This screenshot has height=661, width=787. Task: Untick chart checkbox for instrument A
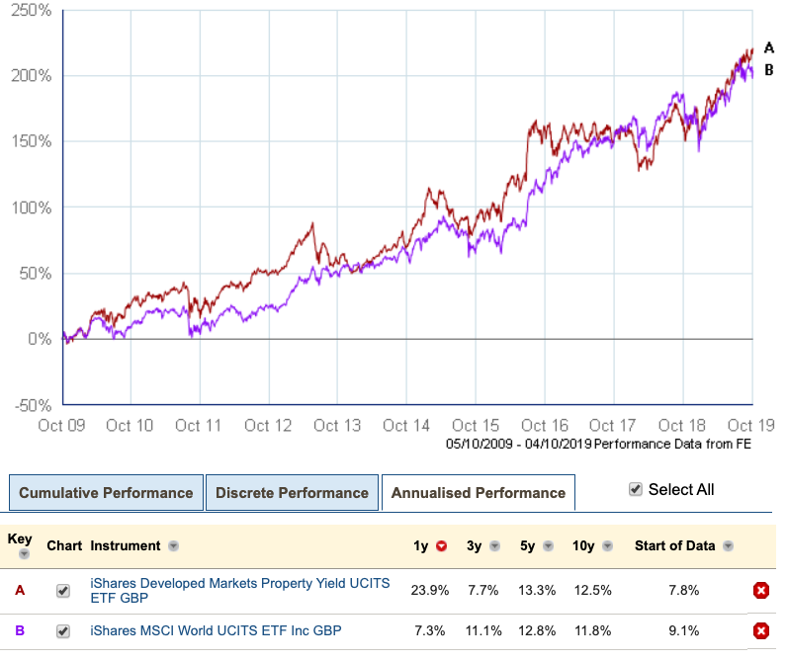[x=63, y=591]
